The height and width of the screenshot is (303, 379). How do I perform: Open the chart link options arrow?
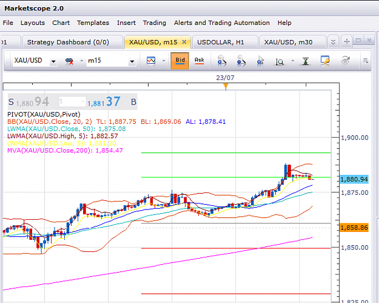[x=82, y=61]
